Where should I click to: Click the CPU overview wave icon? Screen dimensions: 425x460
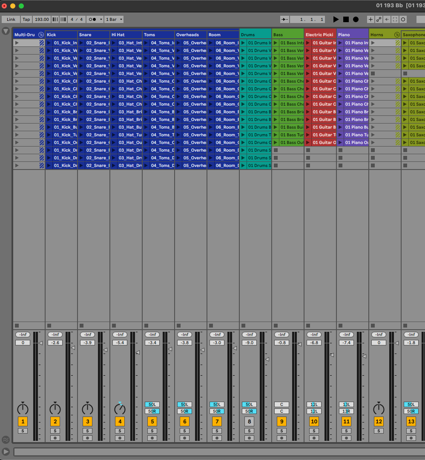pos(6,440)
